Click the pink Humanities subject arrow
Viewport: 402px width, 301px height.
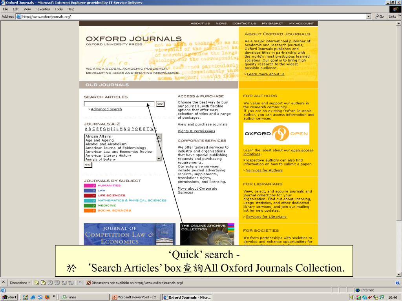coord(90,185)
